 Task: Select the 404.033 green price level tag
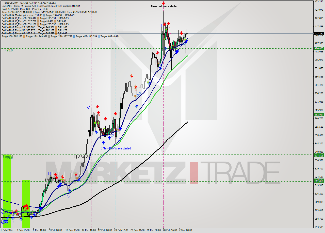pos(319,48)
